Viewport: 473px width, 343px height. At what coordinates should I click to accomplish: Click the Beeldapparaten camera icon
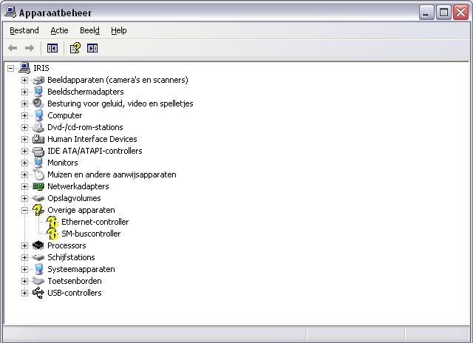38,81
